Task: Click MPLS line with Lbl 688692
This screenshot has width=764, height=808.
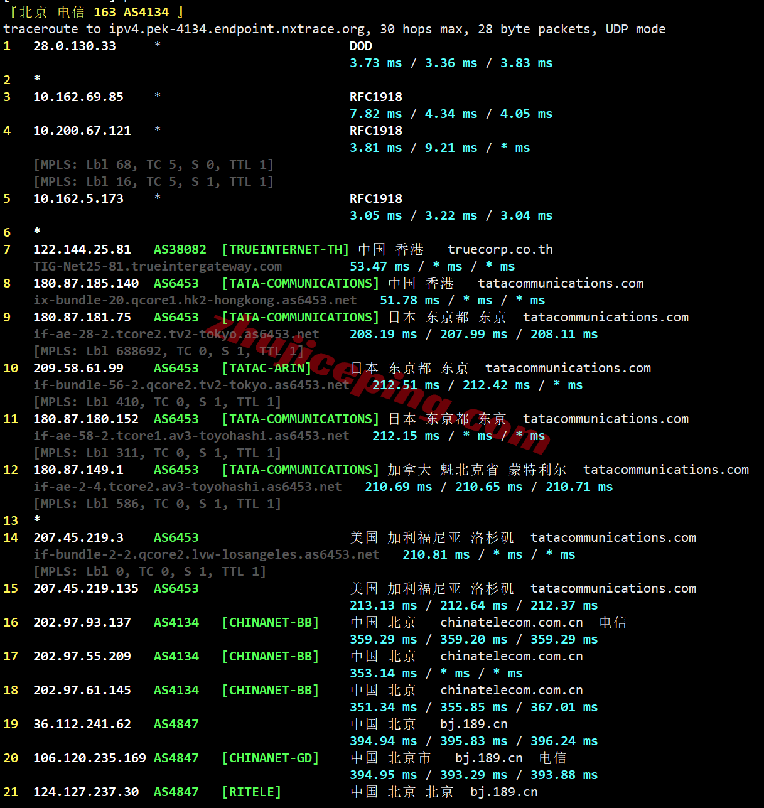Action: pos(169,351)
